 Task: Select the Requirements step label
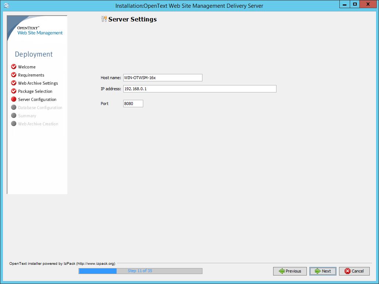pyautogui.click(x=31, y=75)
